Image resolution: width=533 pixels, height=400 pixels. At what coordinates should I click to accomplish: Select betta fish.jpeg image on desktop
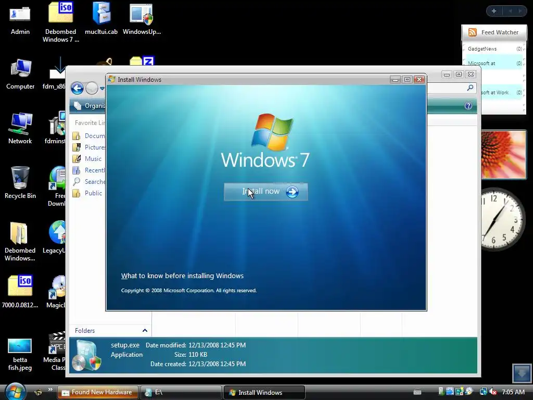click(20, 354)
